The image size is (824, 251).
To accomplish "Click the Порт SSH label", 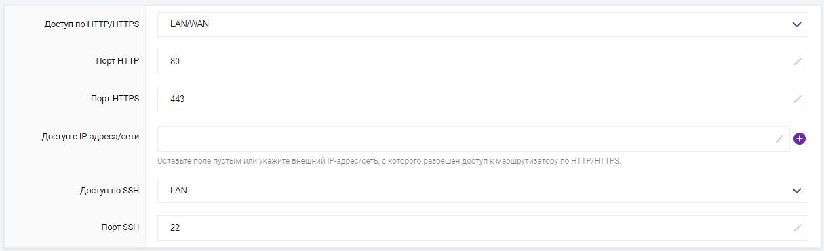I will pyautogui.click(x=119, y=227).
